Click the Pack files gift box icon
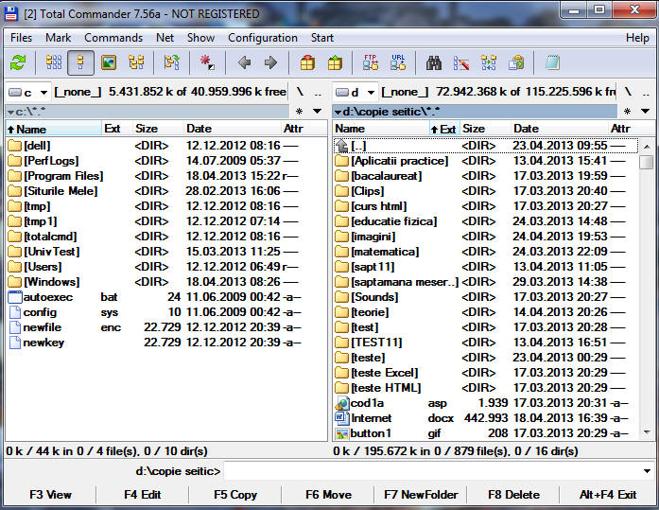The image size is (659, 510). (x=307, y=63)
